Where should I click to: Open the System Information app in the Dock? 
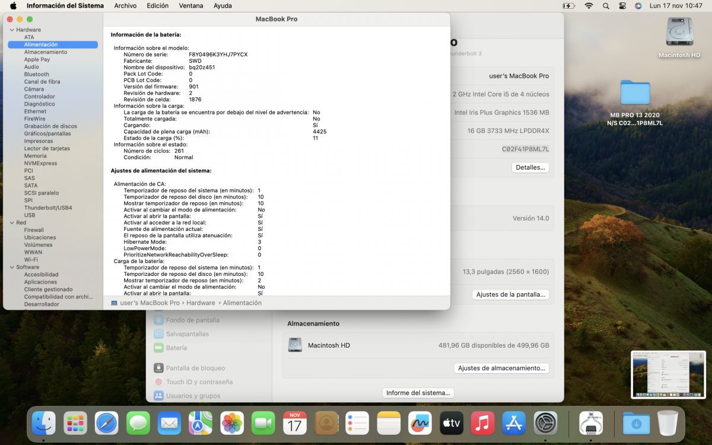coord(591,423)
